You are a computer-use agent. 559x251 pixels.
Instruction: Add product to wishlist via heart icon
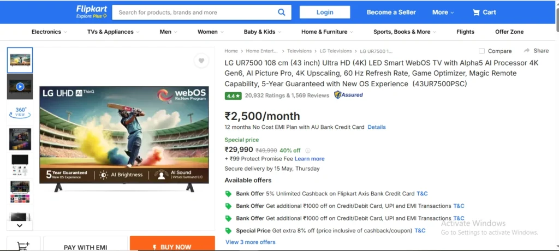pos(201,61)
